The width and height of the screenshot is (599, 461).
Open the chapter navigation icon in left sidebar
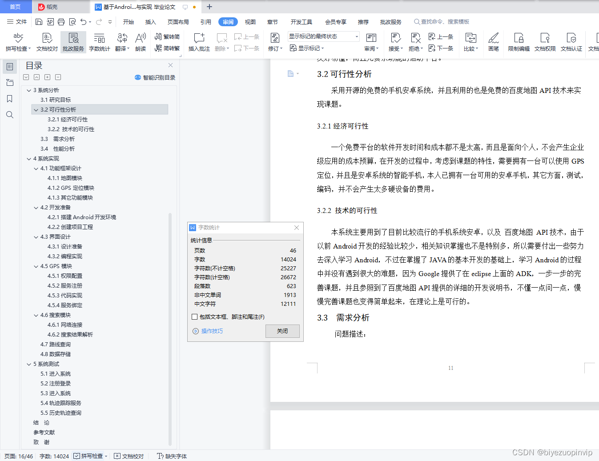click(10, 83)
